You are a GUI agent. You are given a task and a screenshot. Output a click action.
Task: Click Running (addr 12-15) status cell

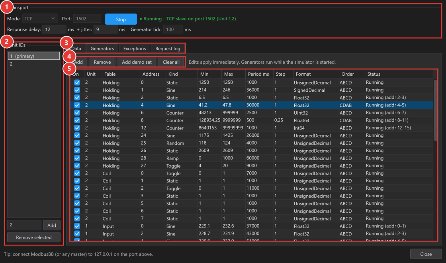(x=399, y=128)
